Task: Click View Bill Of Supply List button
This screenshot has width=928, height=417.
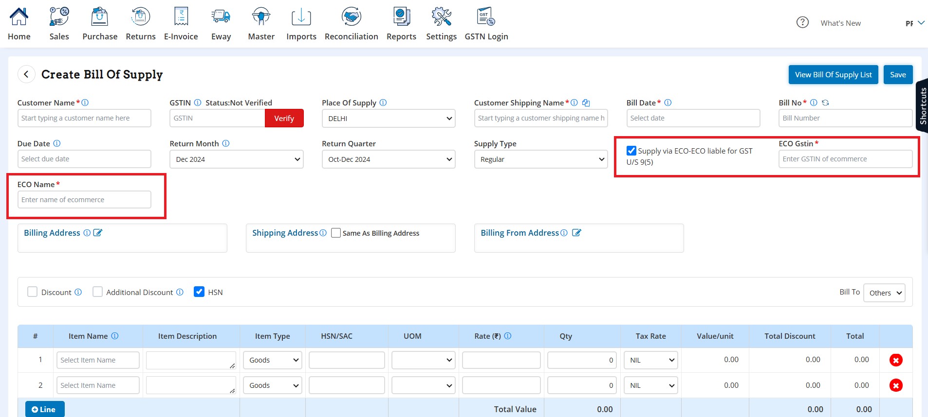Action: (834, 74)
